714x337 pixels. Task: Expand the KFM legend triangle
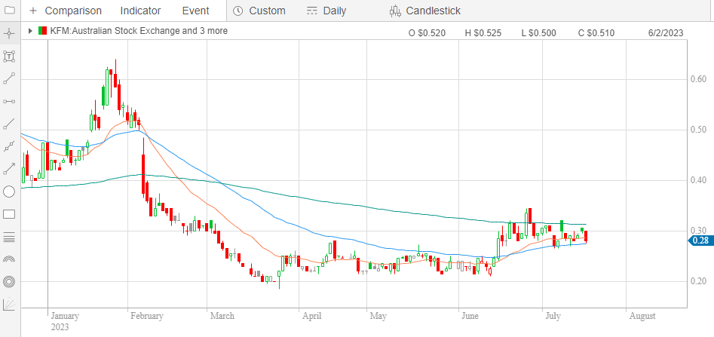click(x=30, y=31)
